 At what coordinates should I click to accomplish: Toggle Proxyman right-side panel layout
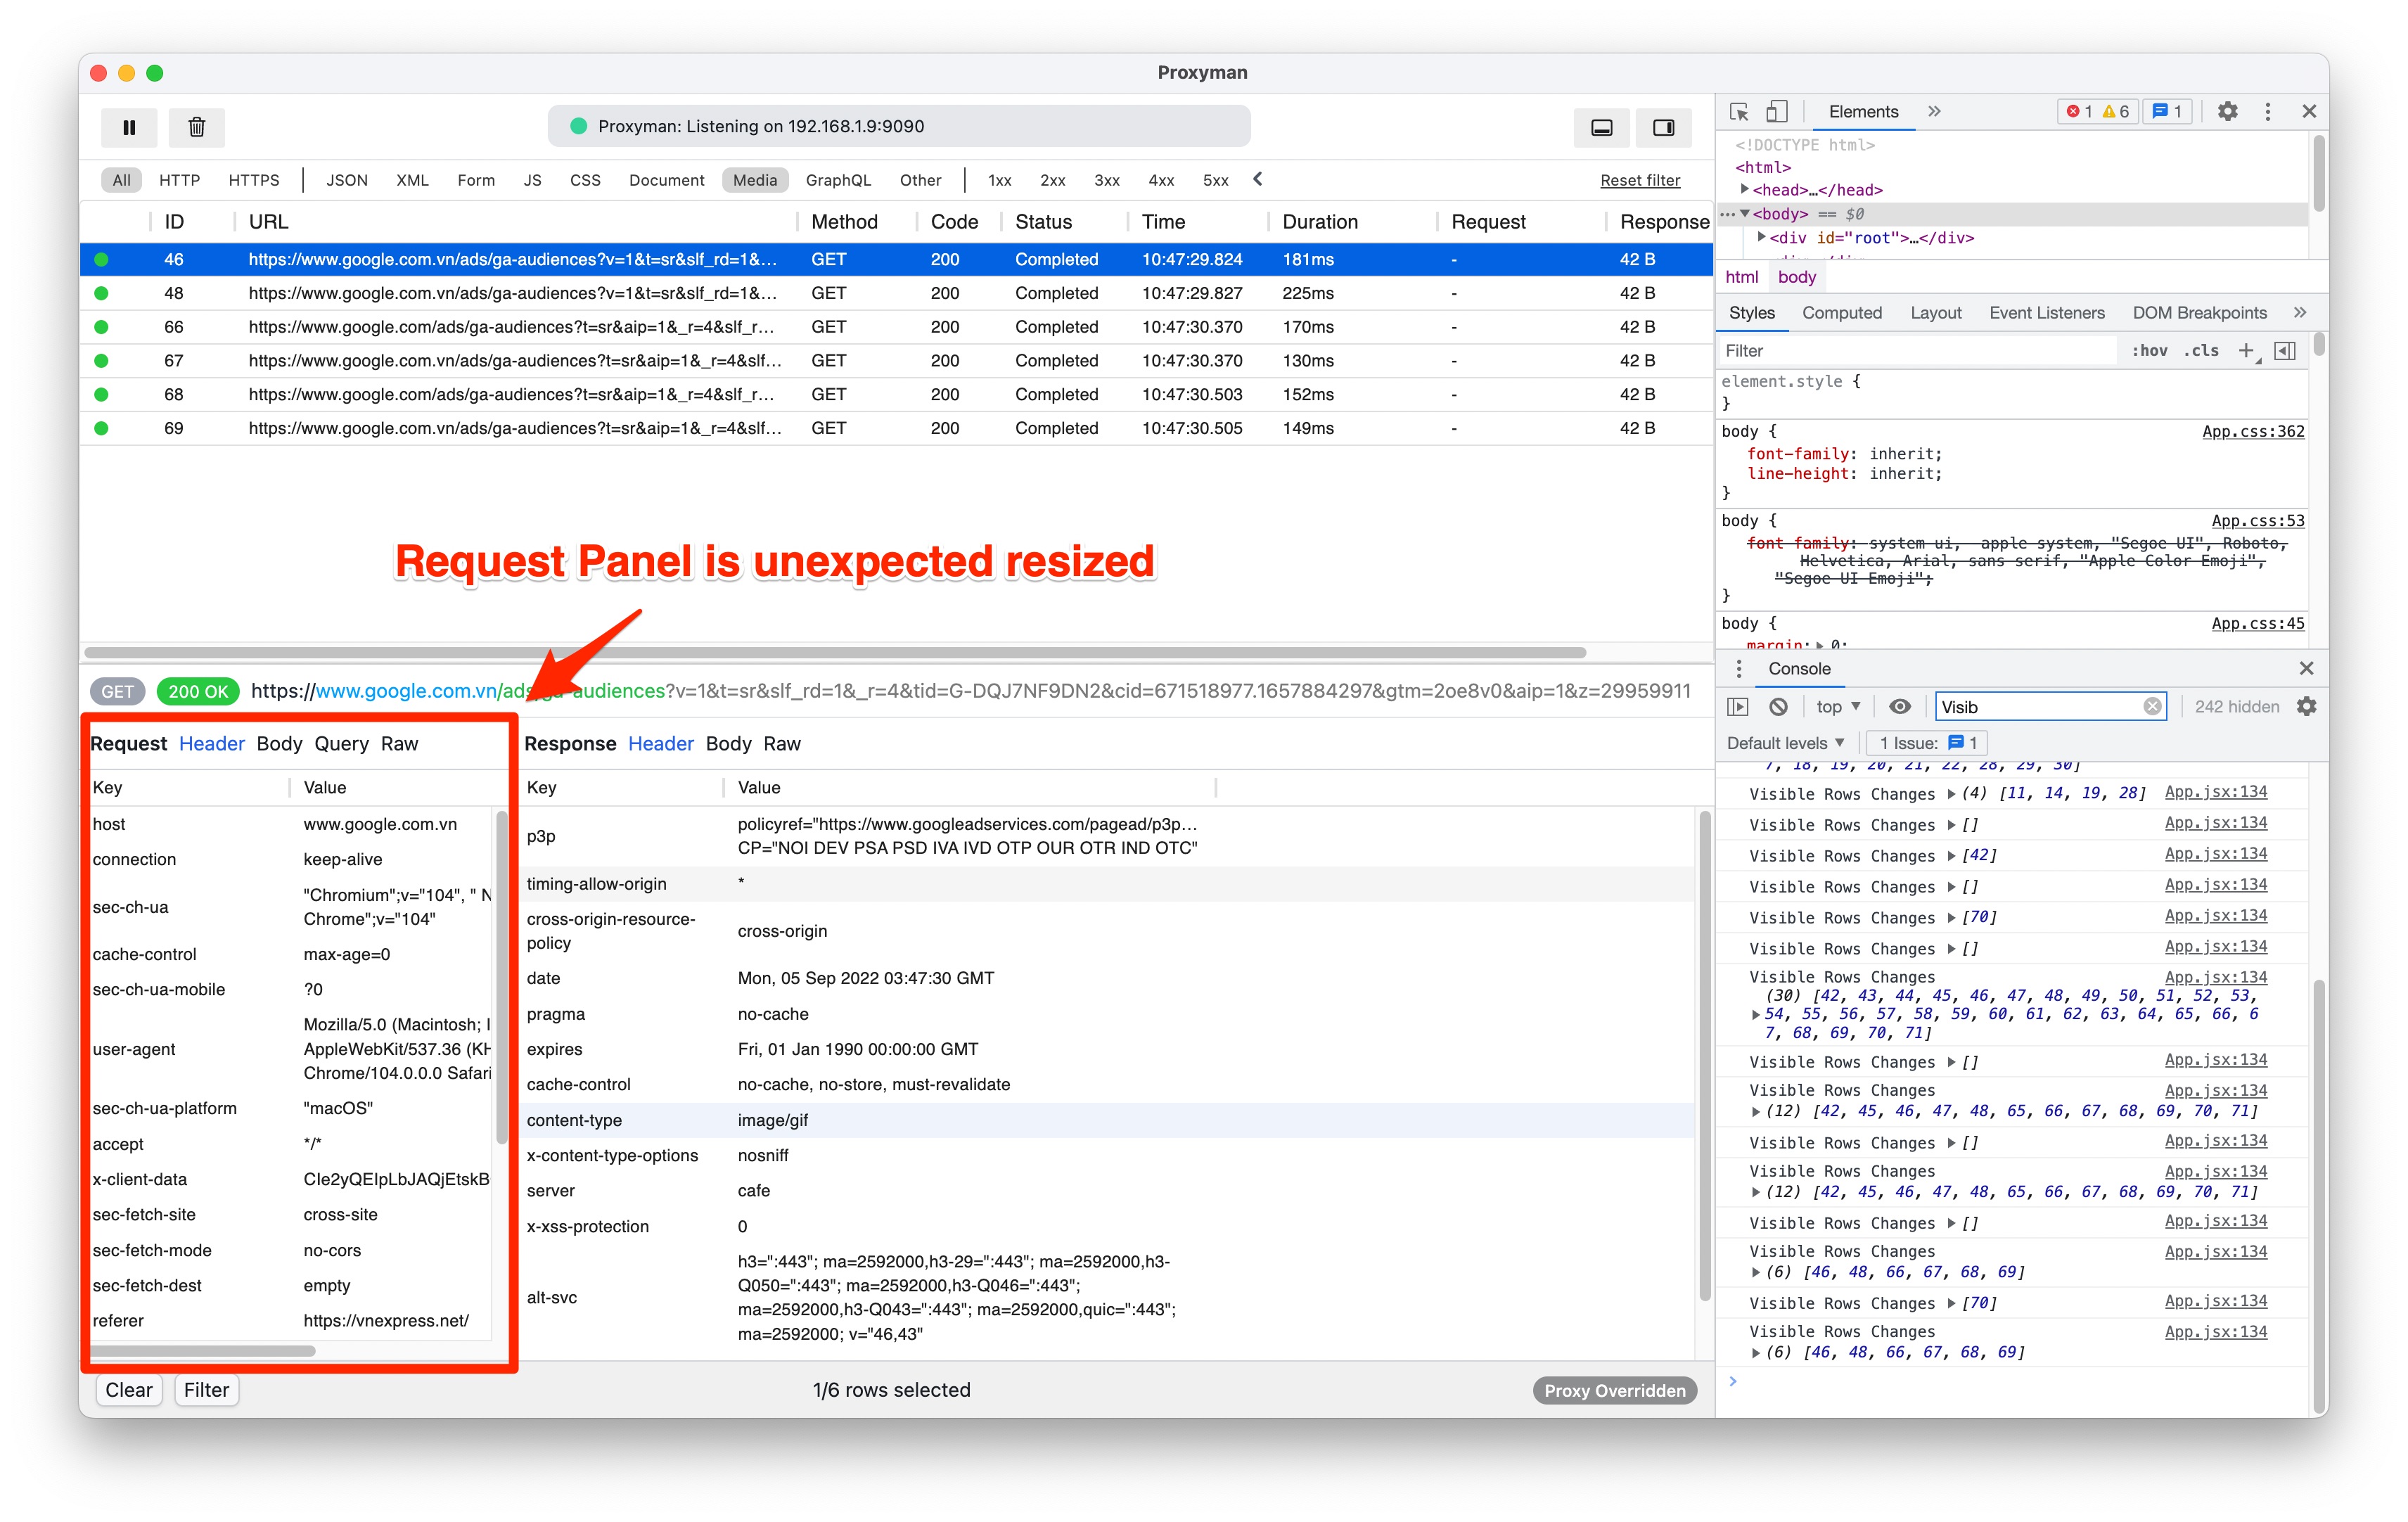[1663, 127]
